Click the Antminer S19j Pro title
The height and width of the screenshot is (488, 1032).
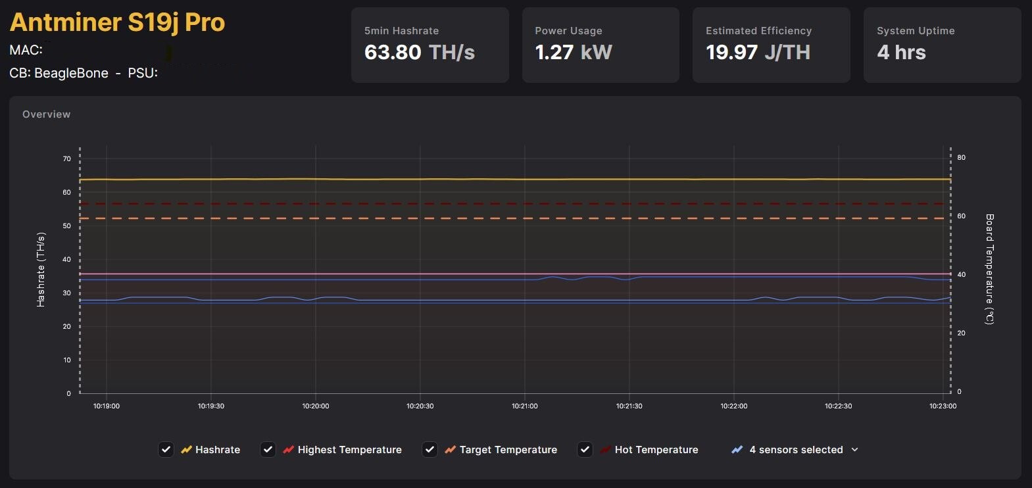[117, 22]
